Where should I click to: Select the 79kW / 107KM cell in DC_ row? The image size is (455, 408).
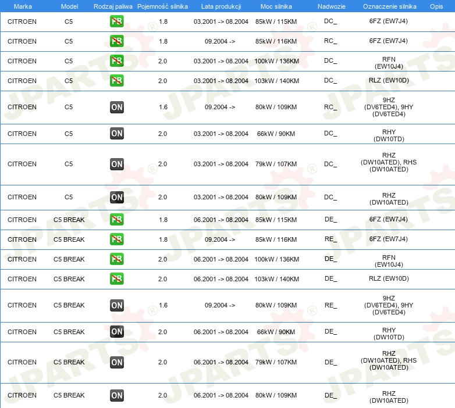pos(276,164)
